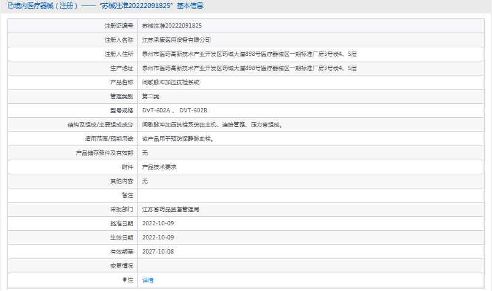Click the 审批部门 row label

pos(121,209)
